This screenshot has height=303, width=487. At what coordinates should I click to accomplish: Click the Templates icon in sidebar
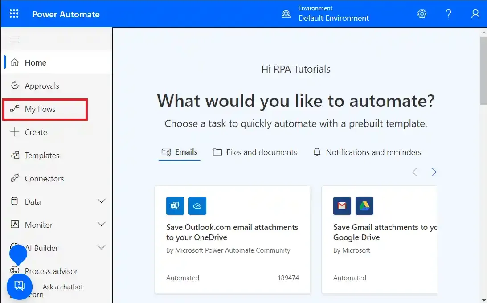point(15,155)
